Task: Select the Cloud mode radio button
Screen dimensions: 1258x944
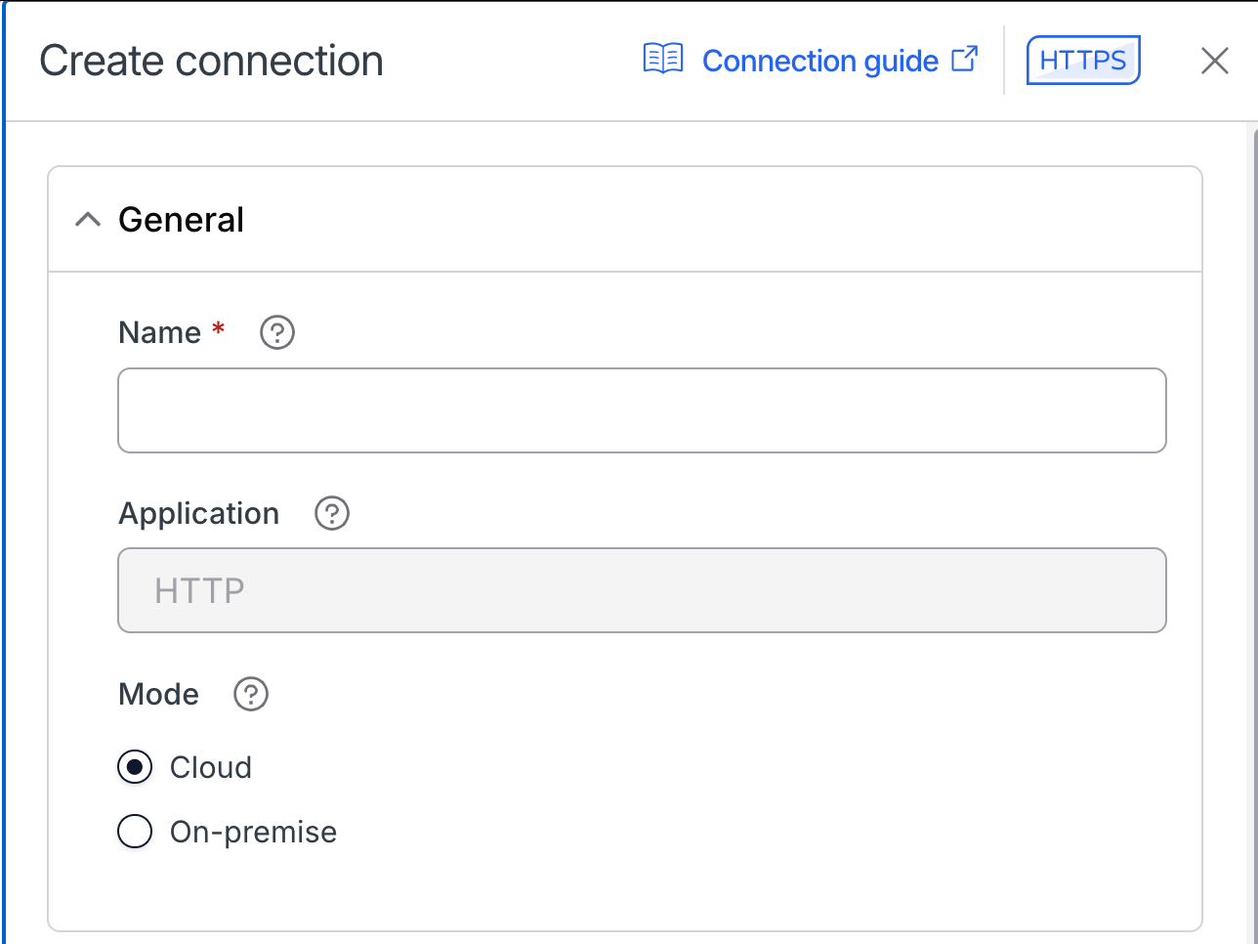Action: tap(135, 767)
